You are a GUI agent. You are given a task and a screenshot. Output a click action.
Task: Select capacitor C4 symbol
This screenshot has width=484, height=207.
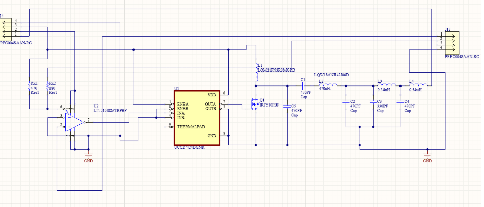click(x=400, y=101)
